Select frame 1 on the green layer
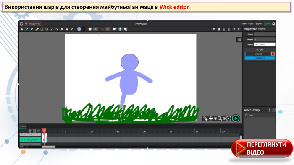Image resolution: width=294 pixels, height=165 pixels. [44, 139]
